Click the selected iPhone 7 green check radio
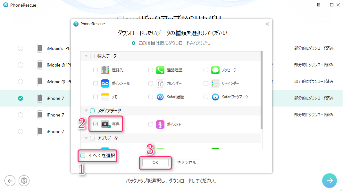 pos(21,98)
